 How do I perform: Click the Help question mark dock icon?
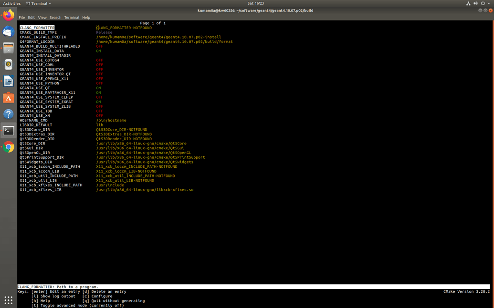point(8,114)
